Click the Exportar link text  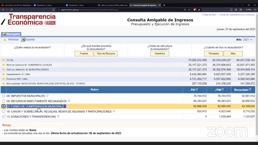[30, 39]
